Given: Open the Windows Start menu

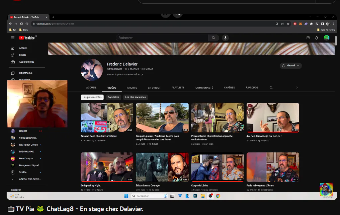Looking at the screenshot, I should 126,196.
